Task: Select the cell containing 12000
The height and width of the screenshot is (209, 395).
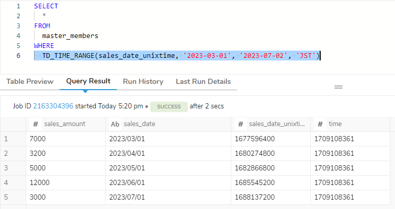Action: tap(65, 182)
